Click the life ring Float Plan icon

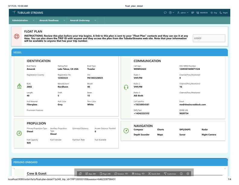[x=17, y=36]
